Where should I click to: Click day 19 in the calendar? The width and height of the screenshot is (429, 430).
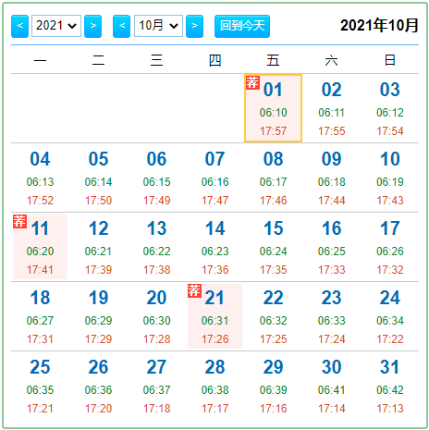(x=98, y=316)
